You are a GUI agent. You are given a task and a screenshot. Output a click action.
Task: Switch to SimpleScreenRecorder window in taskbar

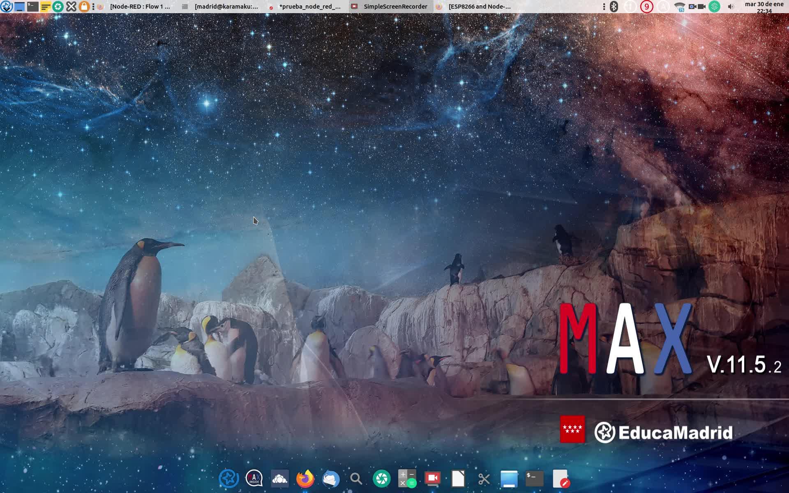pyautogui.click(x=394, y=7)
